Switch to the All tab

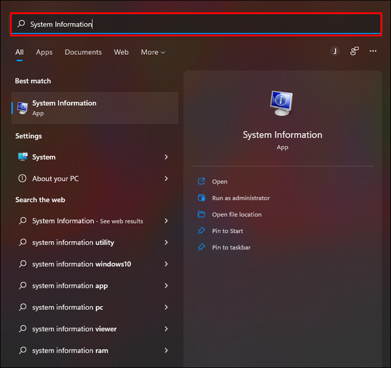[x=20, y=52]
